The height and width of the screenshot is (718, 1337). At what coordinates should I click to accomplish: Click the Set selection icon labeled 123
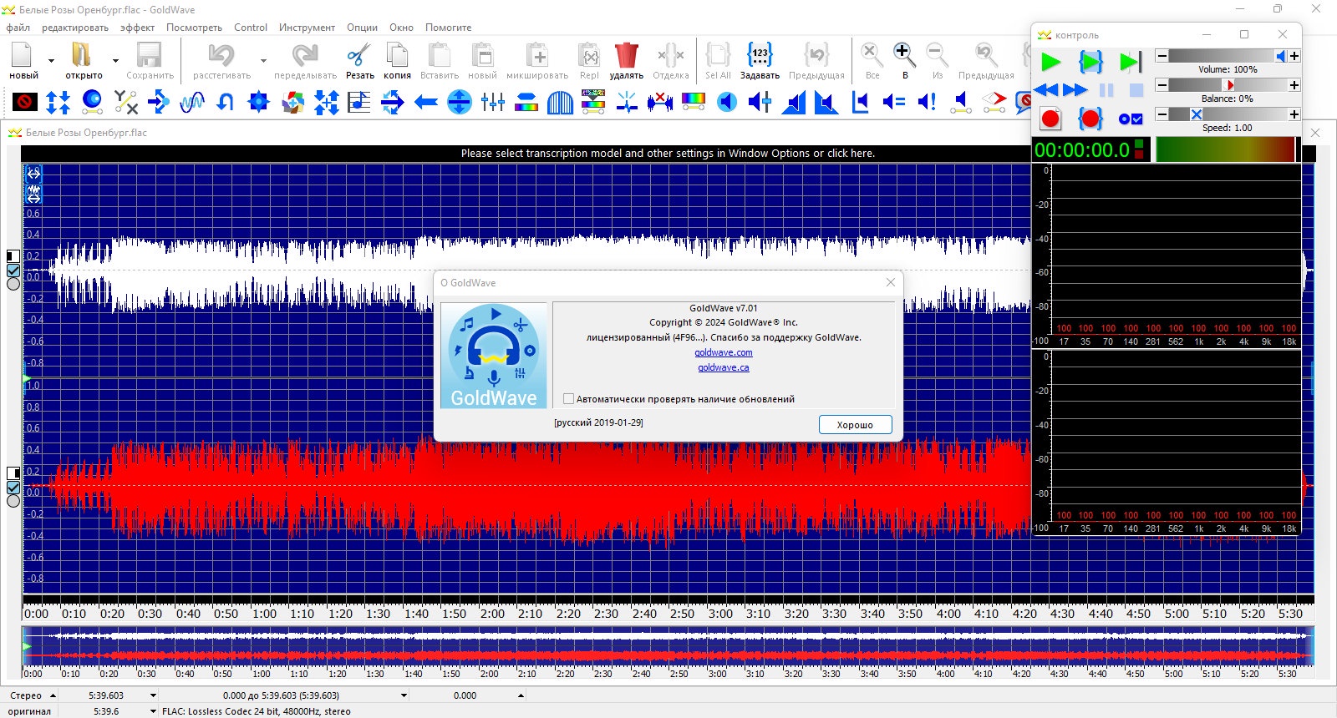pyautogui.click(x=760, y=56)
